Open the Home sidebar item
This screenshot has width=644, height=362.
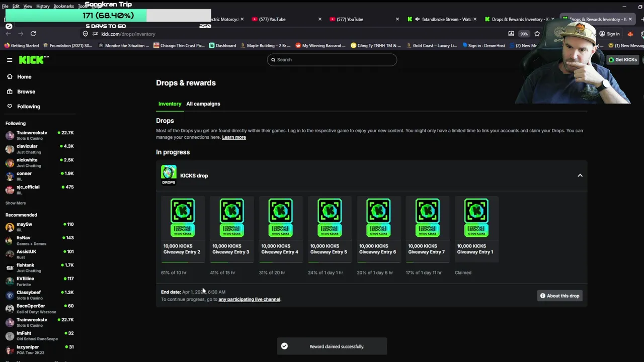point(24,77)
